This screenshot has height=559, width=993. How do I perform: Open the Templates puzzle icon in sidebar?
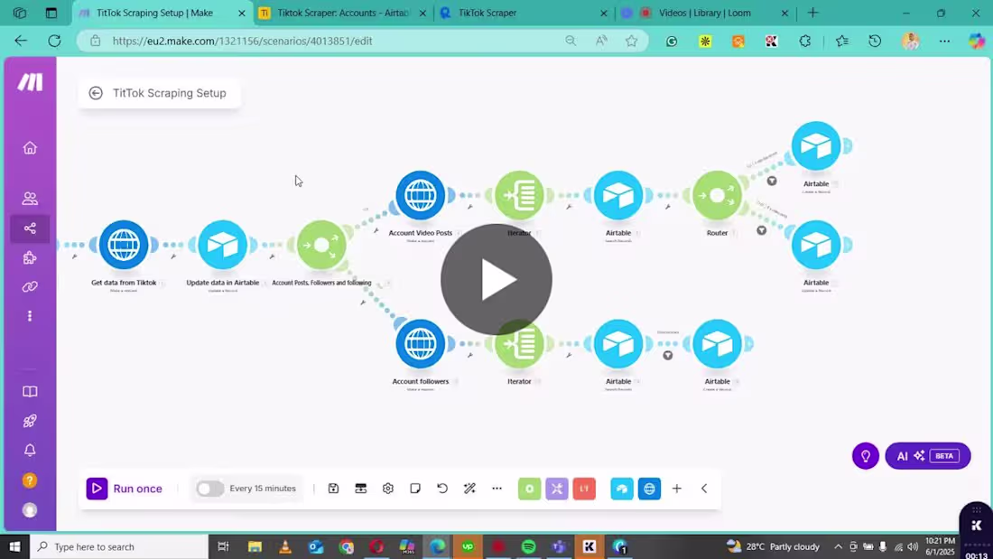click(x=30, y=257)
